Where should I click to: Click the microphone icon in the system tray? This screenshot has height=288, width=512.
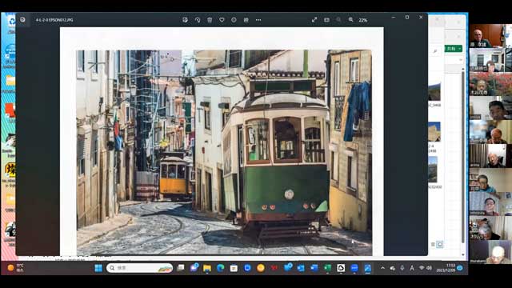[x=402, y=268]
